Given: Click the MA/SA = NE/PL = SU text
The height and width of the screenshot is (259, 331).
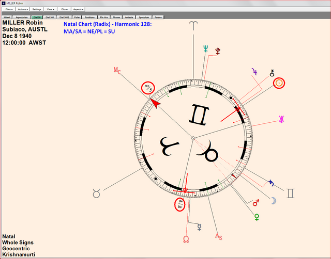Looking at the screenshot, I should click(x=89, y=31).
